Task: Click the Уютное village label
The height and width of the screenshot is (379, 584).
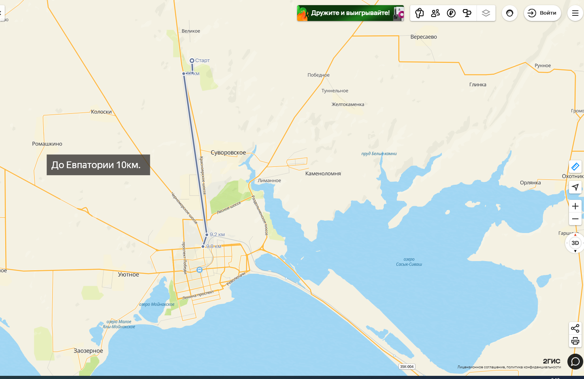Action: [128, 275]
